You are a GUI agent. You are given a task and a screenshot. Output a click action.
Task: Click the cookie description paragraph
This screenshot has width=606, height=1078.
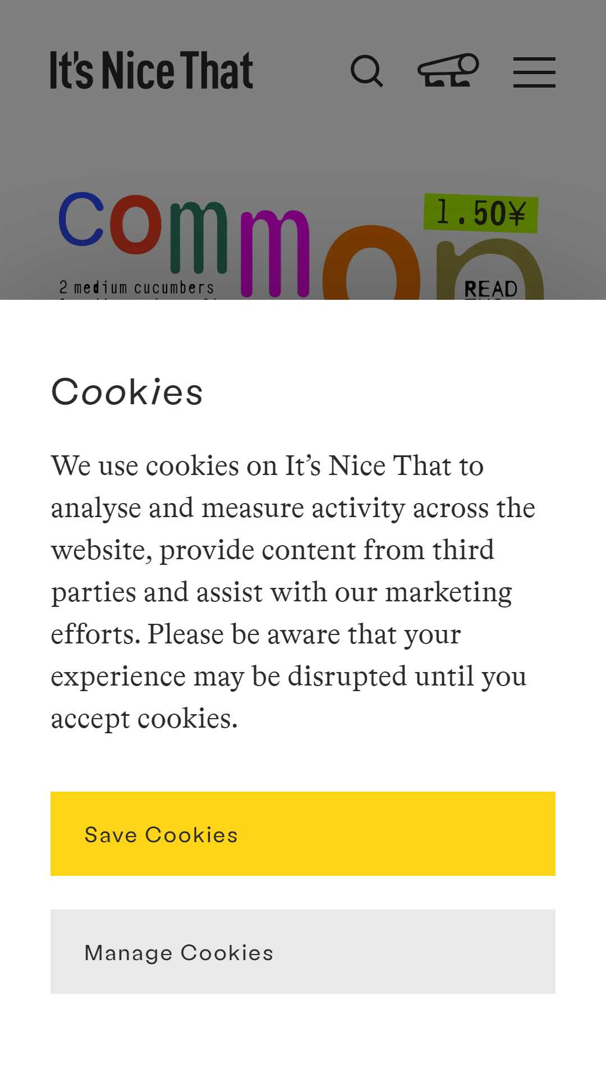click(293, 592)
